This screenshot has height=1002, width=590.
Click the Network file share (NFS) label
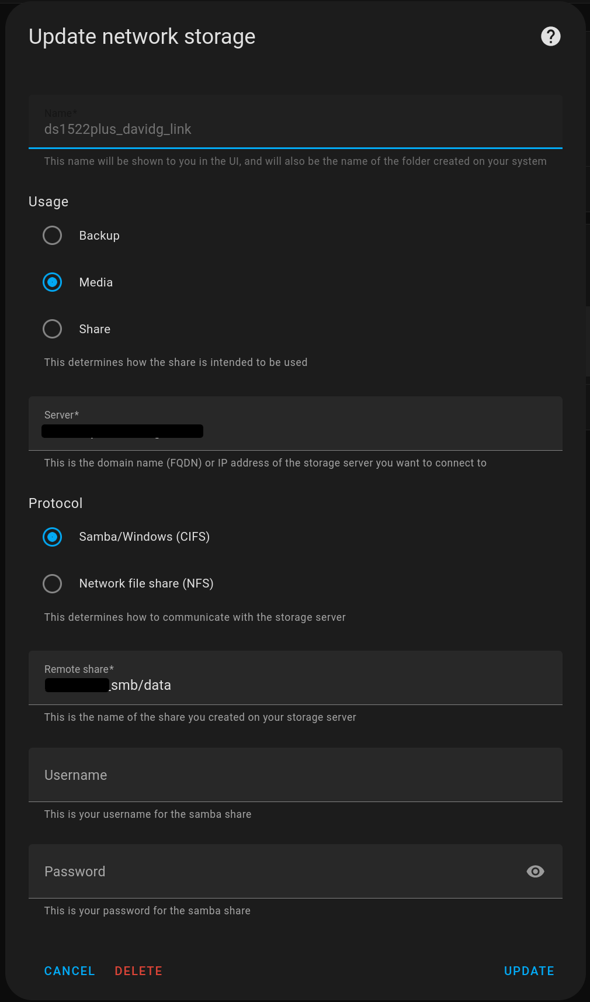tap(146, 583)
